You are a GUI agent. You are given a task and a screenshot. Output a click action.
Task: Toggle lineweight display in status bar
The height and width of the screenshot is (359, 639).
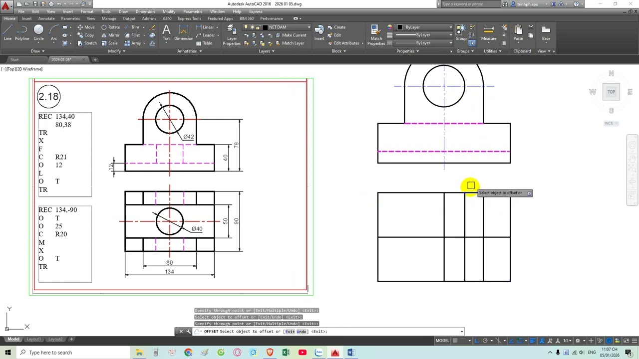tap(533, 341)
